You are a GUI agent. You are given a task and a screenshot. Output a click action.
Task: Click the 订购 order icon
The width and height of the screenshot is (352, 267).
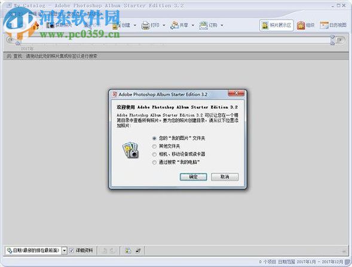(x=203, y=25)
